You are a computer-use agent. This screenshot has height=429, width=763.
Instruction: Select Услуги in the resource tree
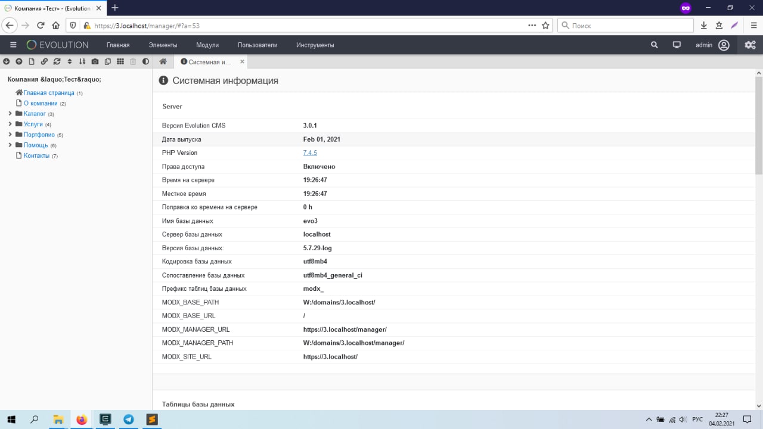tap(33, 124)
